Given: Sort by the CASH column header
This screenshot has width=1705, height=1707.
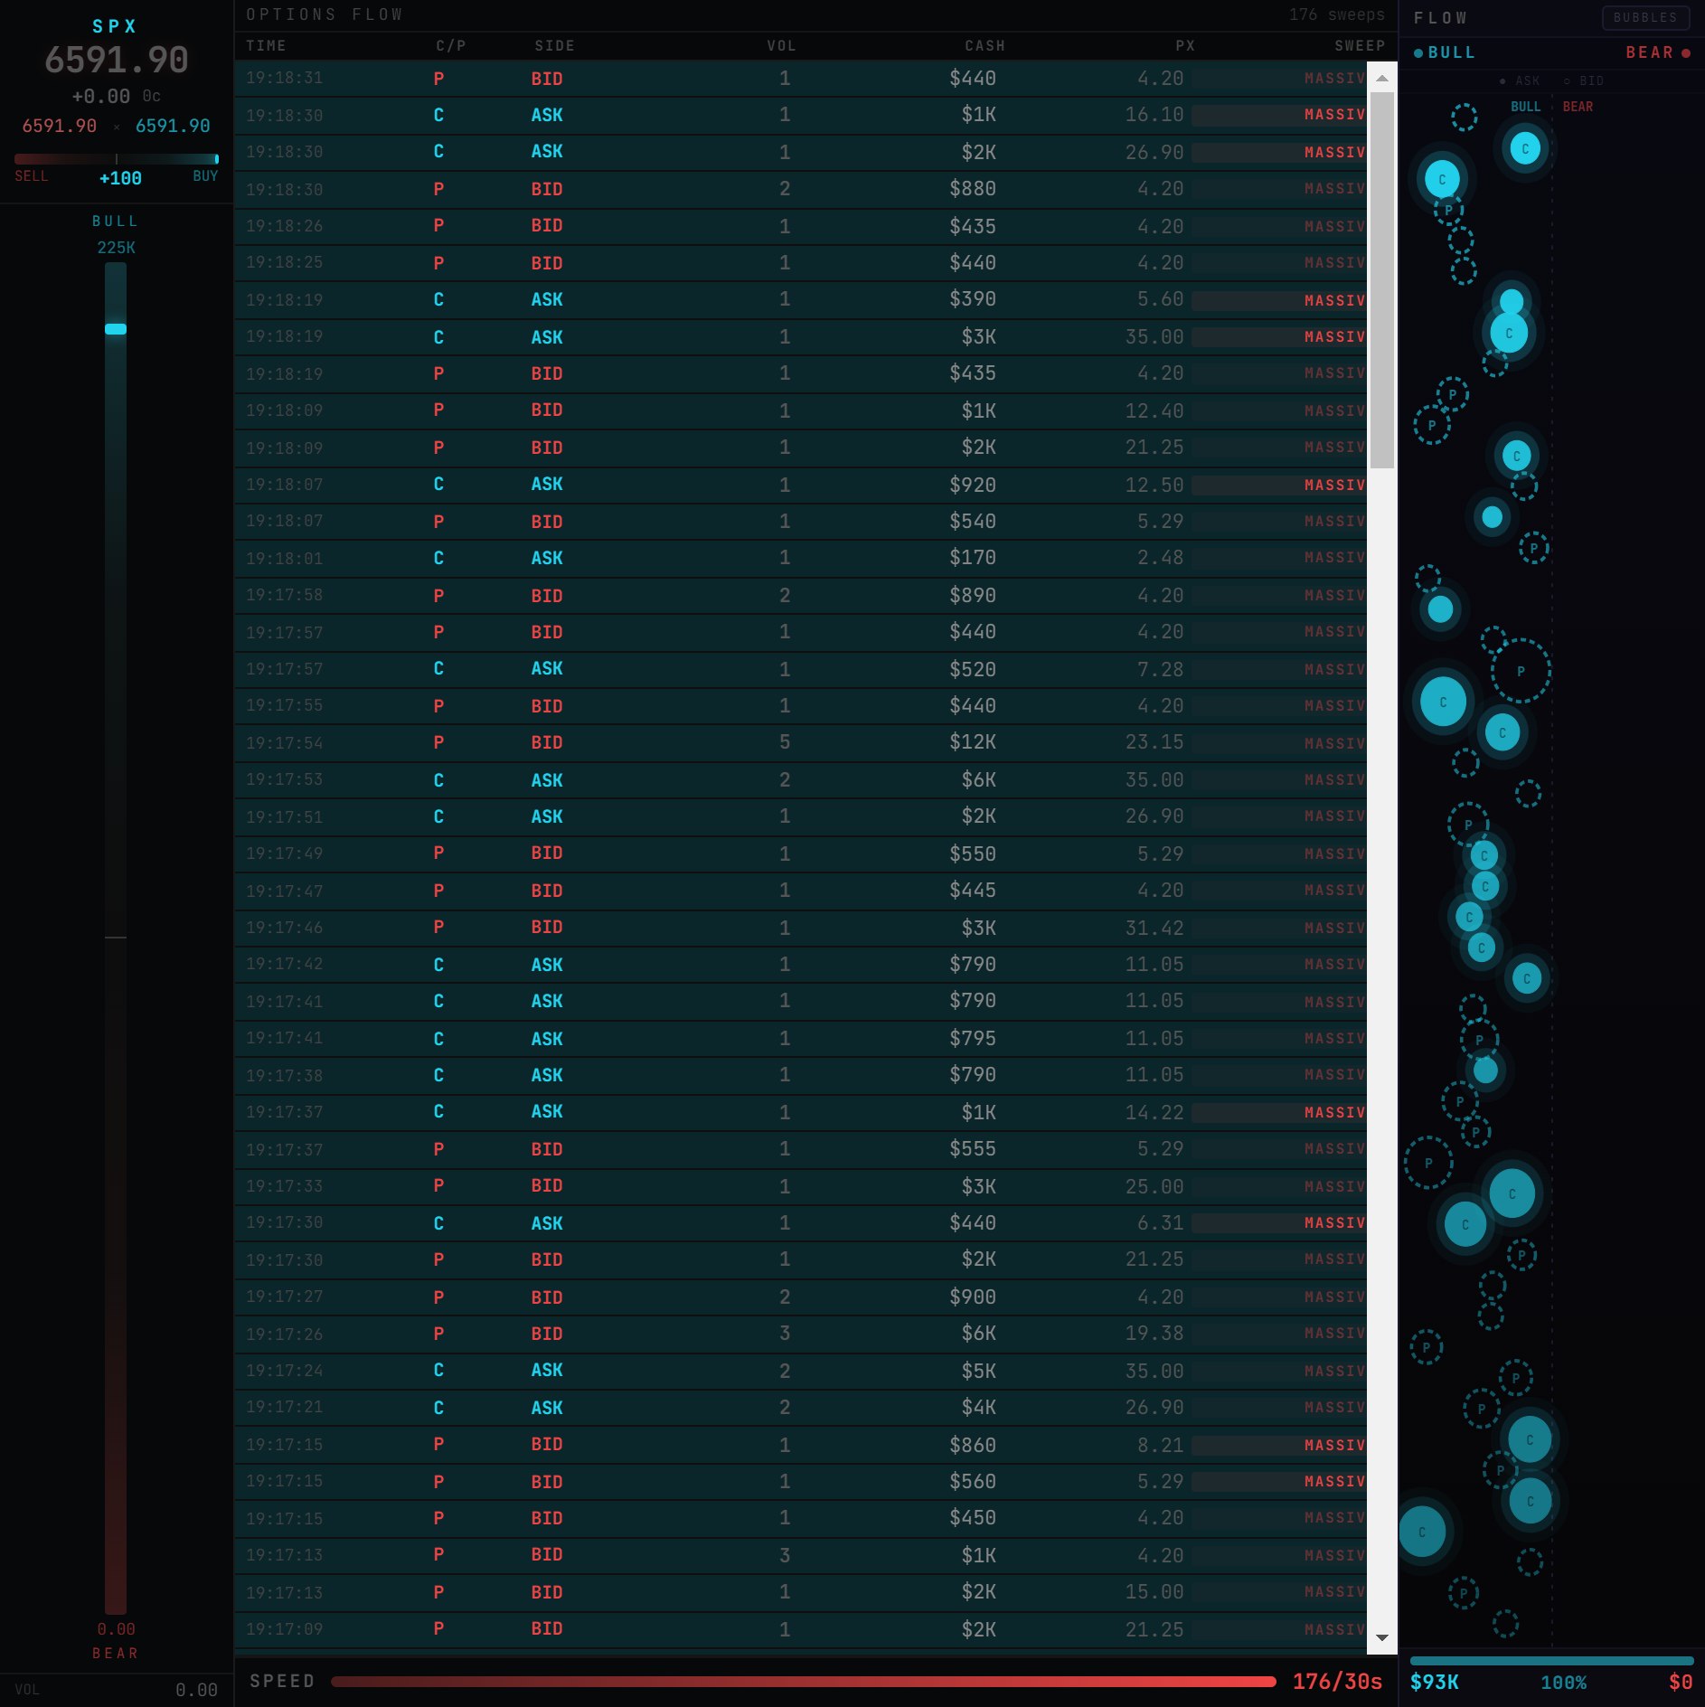Looking at the screenshot, I should pyautogui.click(x=984, y=46).
